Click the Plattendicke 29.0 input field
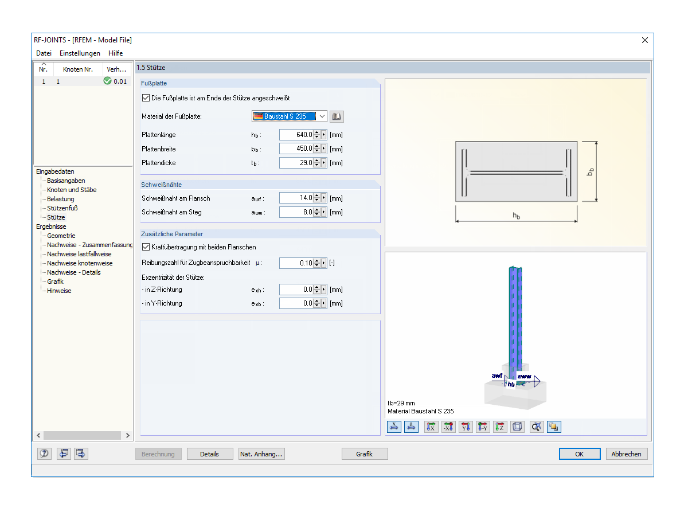The image size is (688, 516). pyautogui.click(x=296, y=162)
